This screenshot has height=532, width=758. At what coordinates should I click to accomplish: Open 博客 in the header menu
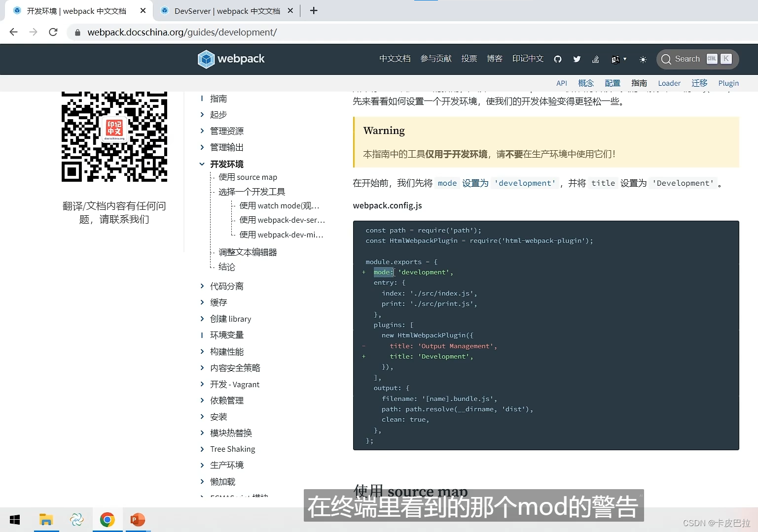(495, 59)
